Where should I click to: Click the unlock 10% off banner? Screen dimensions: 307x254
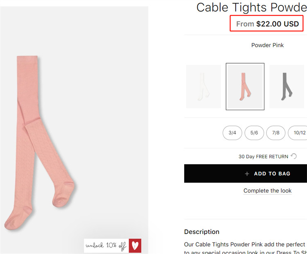[106, 245]
